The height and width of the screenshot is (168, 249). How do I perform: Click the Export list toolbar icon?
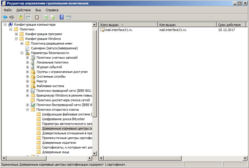[53, 17]
